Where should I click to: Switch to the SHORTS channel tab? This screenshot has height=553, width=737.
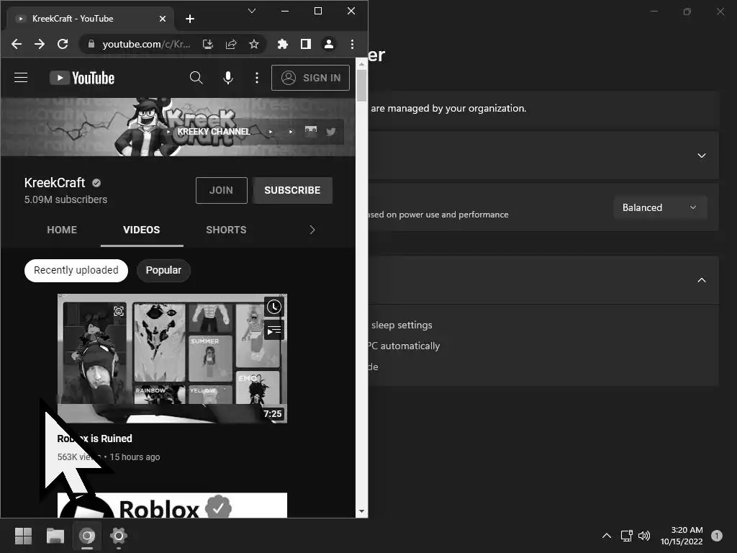pyautogui.click(x=226, y=230)
